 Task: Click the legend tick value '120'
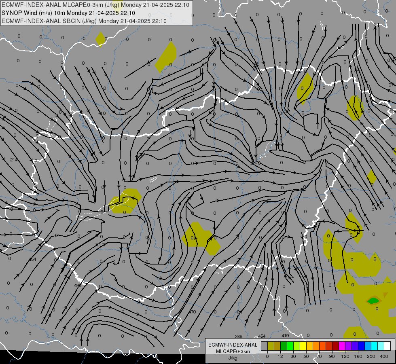tap(345, 356)
